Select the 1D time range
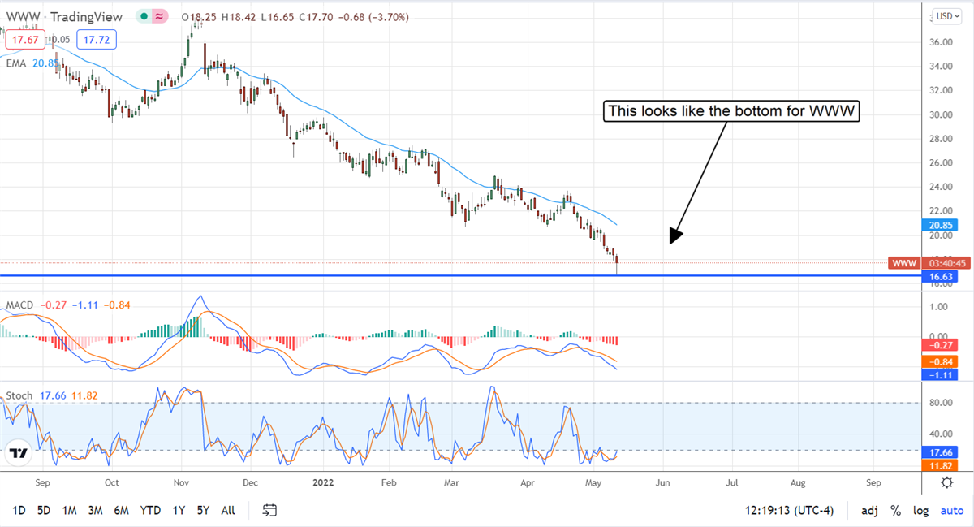Screen dimensions: 974x527 coord(18,511)
